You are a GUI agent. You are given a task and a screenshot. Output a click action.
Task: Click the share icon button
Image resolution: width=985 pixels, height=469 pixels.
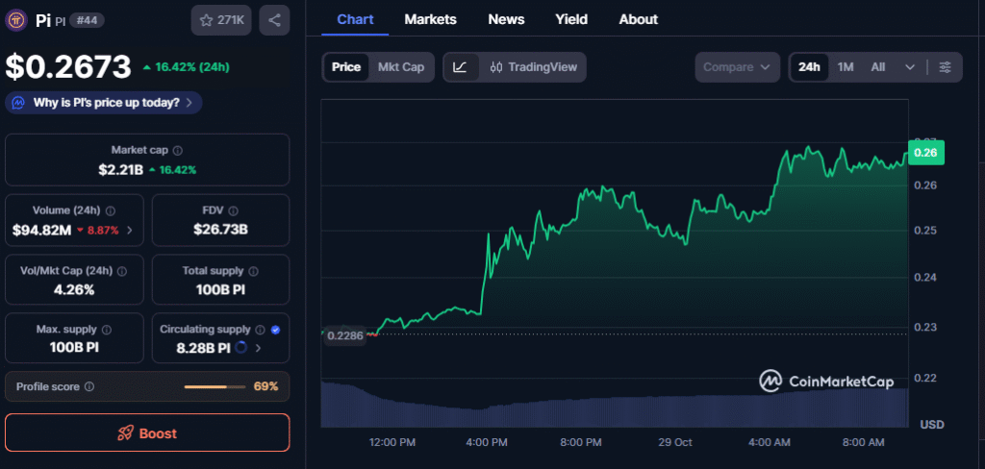click(x=274, y=20)
